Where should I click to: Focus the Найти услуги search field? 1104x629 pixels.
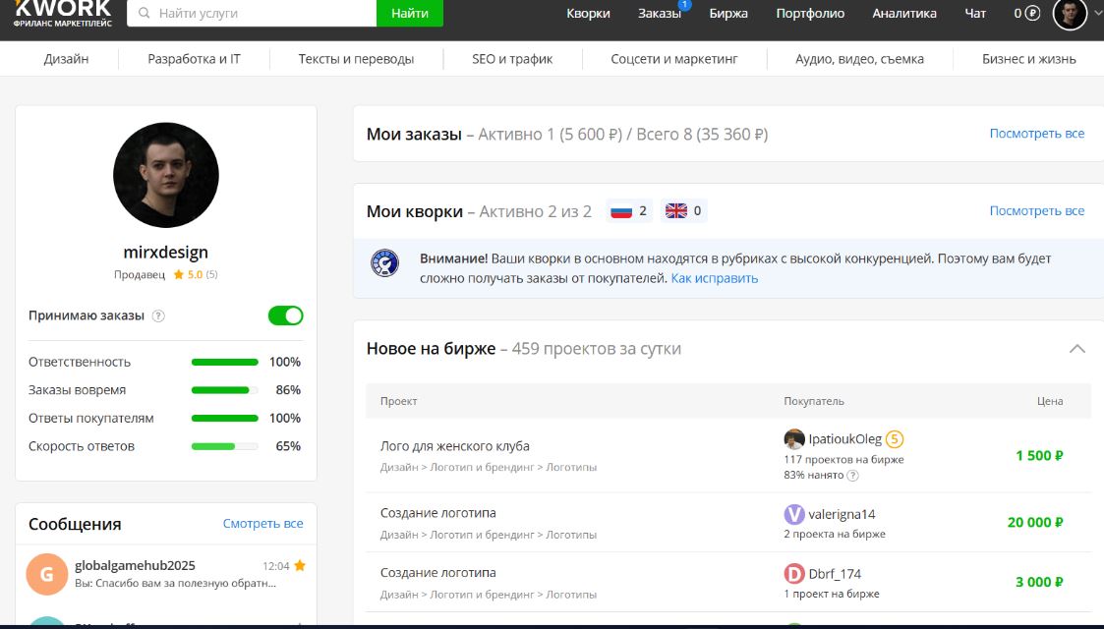click(261, 14)
